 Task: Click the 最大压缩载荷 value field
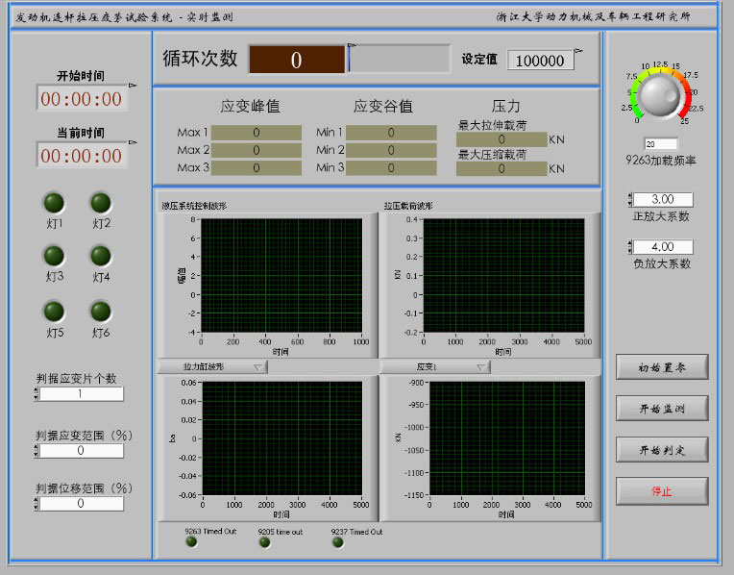(502, 168)
